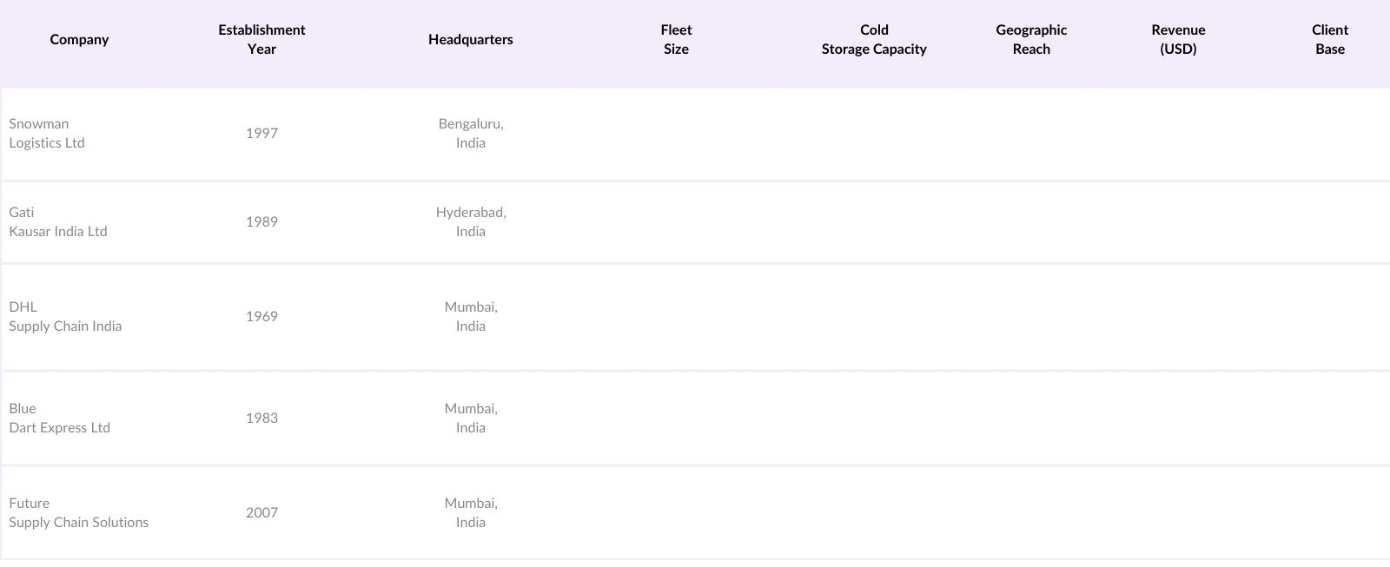Screen dimensions: 1390x567
Task: Click the 2007 establishment year cell
Action: pos(261,513)
